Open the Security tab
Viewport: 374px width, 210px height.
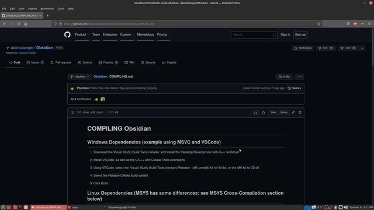tap(148, 62)
